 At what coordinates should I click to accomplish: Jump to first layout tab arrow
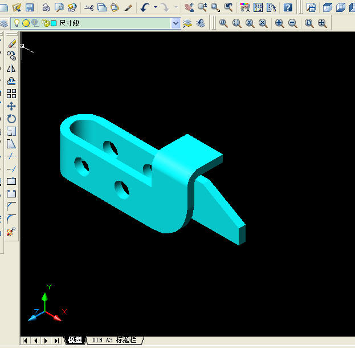pos(25,341)
